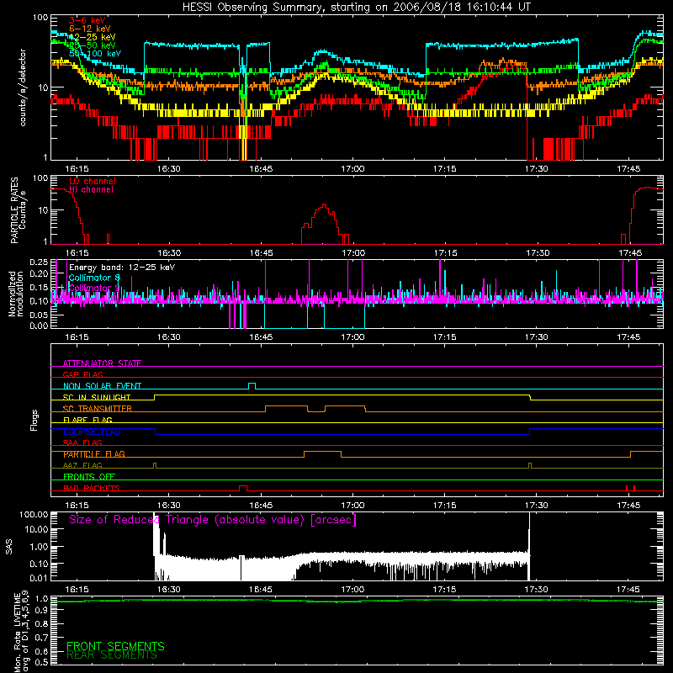Click the 0.25 value on modulation axis

40,262
